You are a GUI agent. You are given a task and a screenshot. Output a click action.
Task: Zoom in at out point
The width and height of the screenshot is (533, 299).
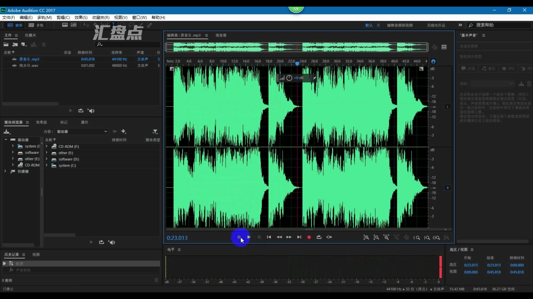click(x=427, y=238)
